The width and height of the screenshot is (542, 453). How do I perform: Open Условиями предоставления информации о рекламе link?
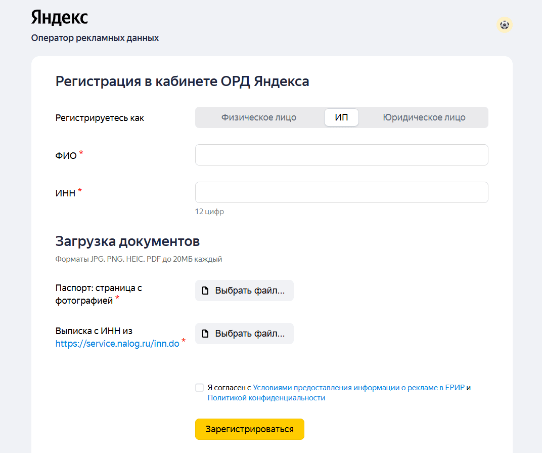[x=358, y=388]
